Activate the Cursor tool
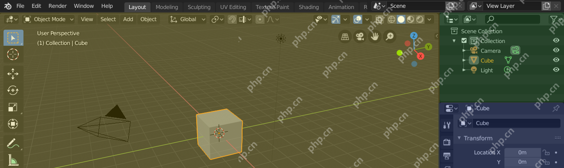This screenshot has width=564, height=168. [13, 55]
